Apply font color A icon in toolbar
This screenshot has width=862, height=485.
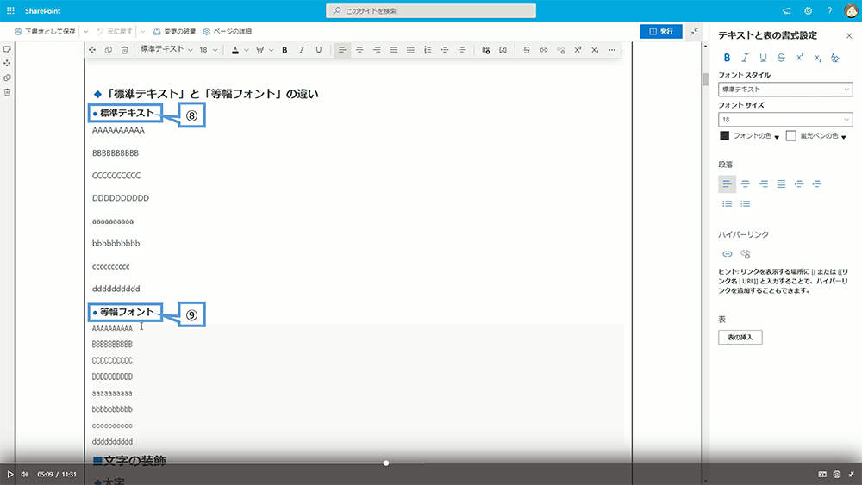pos(235,50)
